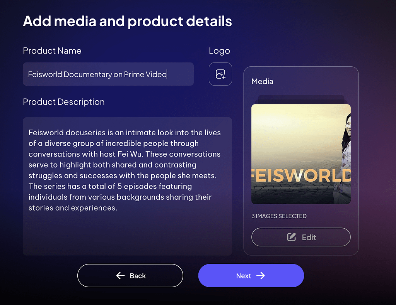Click the "3 IMAGES SELECTED" text
This screenshot has height=305, width=396.
coord(279,216)
